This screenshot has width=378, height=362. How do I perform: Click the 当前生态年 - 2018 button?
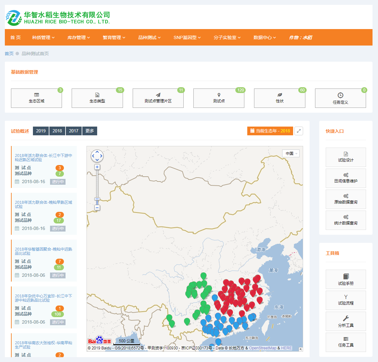click(270, 131)
